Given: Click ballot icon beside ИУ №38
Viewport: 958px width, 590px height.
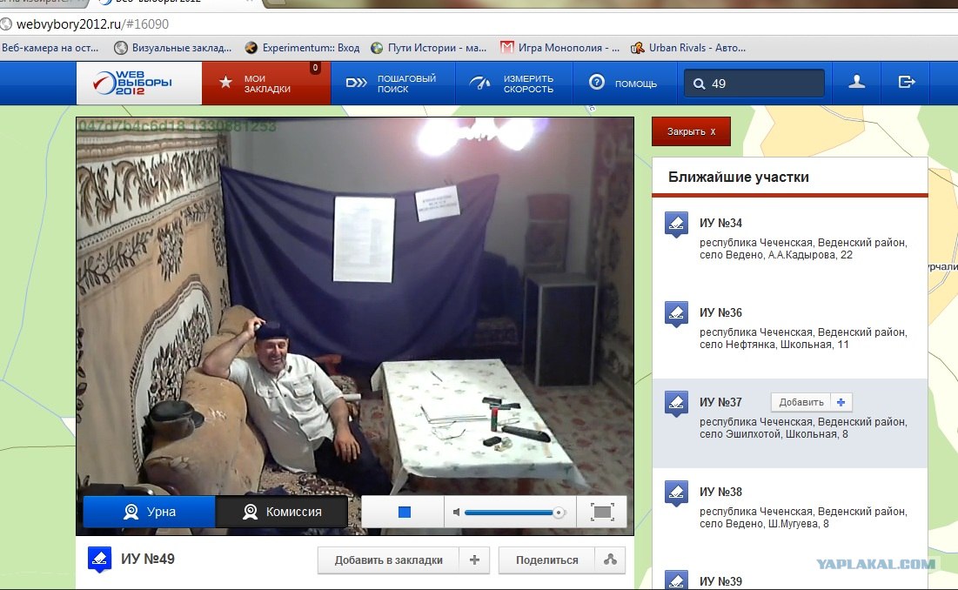Looking at the screenshot, I should [x=676, y=493].
